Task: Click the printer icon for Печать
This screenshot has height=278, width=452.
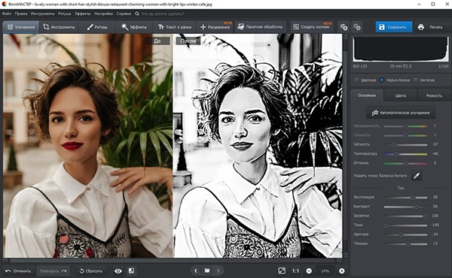Action: [x=421, y=27]
